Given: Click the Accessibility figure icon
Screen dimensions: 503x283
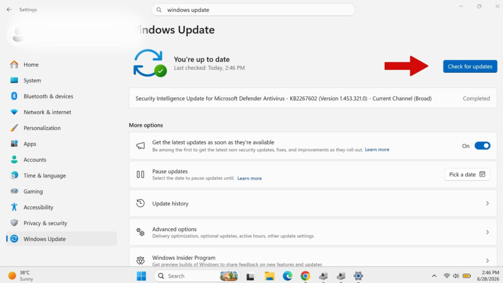Looking at the screenshot, I should click(14, 207).
